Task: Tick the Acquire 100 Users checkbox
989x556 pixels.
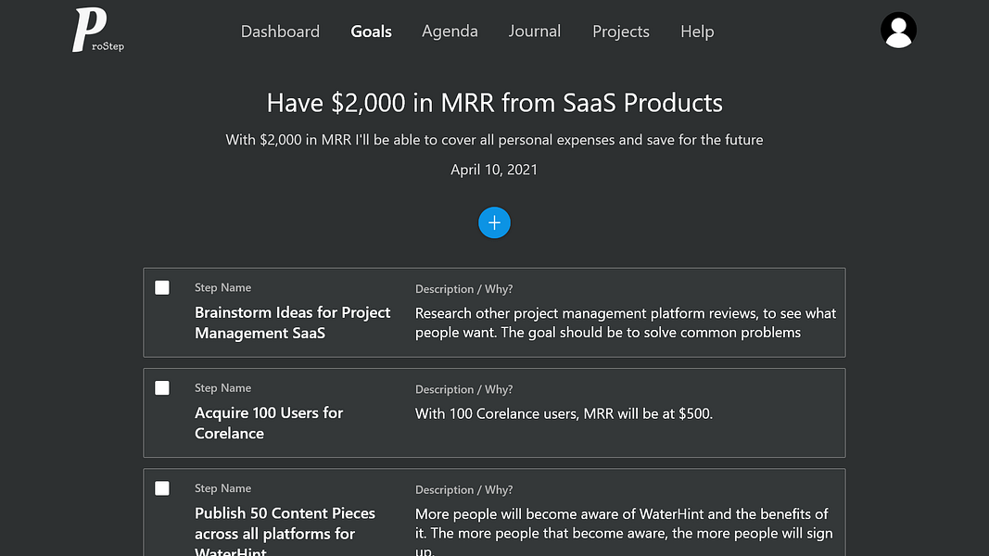Action: coord(162,387)
